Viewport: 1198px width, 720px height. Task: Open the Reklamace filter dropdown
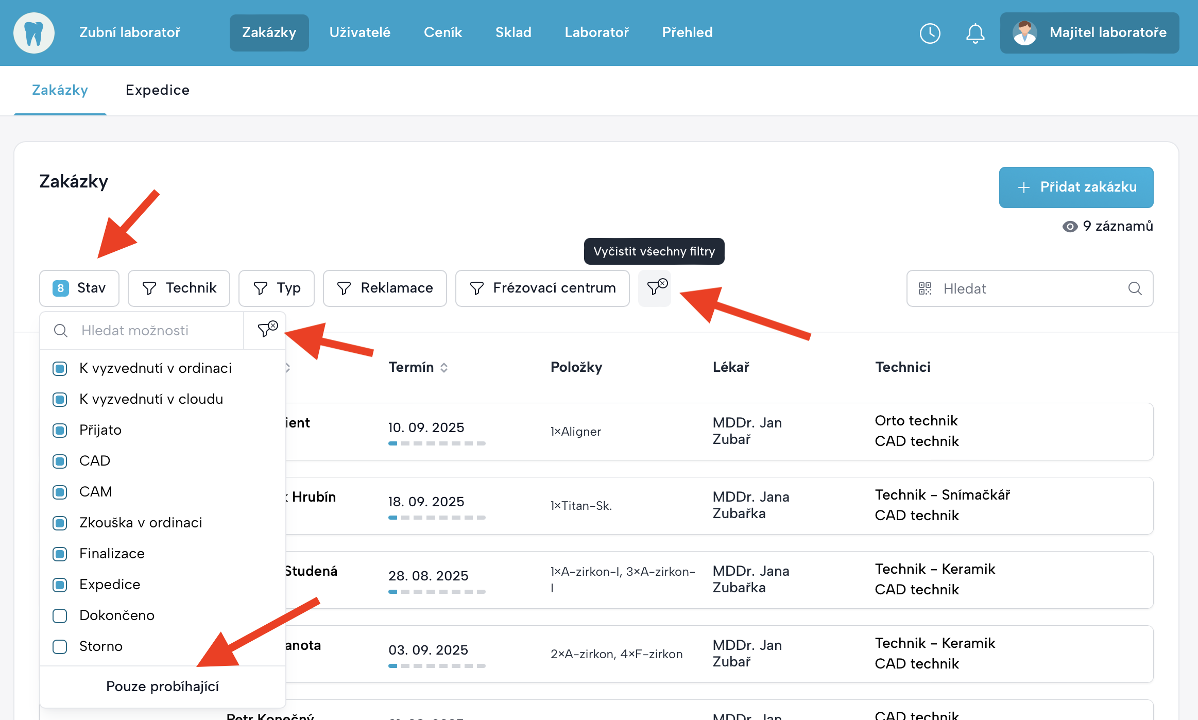384,288
